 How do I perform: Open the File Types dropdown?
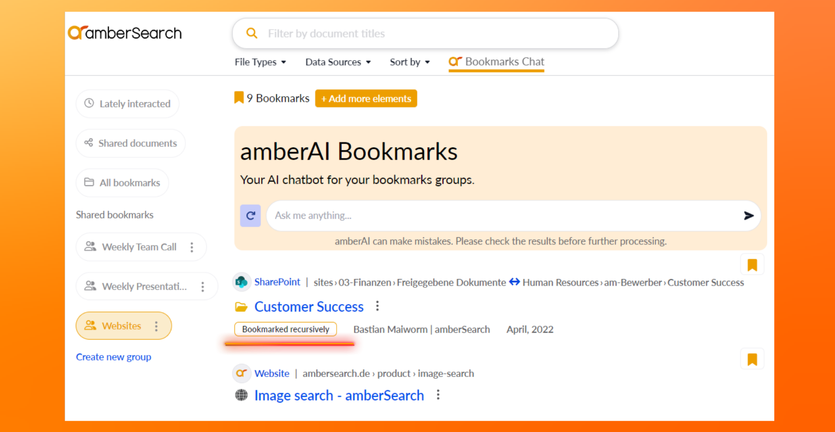click(x=261, y=62)
